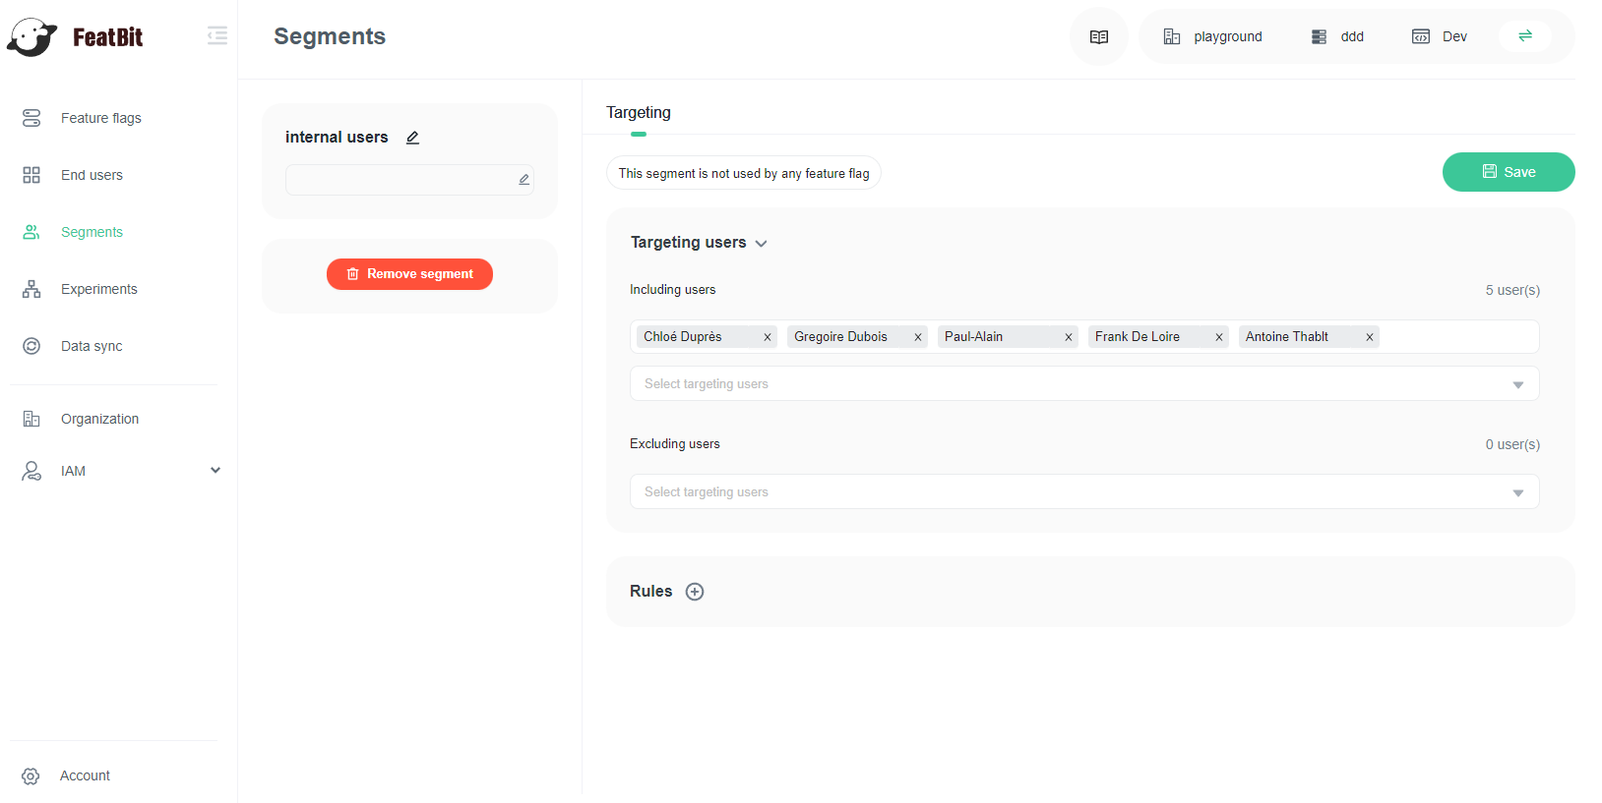The height and width of the screenshot is (803, 1602).
Task: Remove Gregoire Dubois from included users
Action: pos(918,337)
